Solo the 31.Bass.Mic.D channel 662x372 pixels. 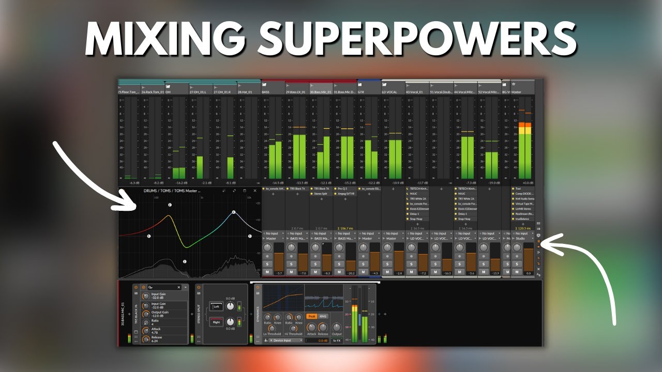coord(339,264)
